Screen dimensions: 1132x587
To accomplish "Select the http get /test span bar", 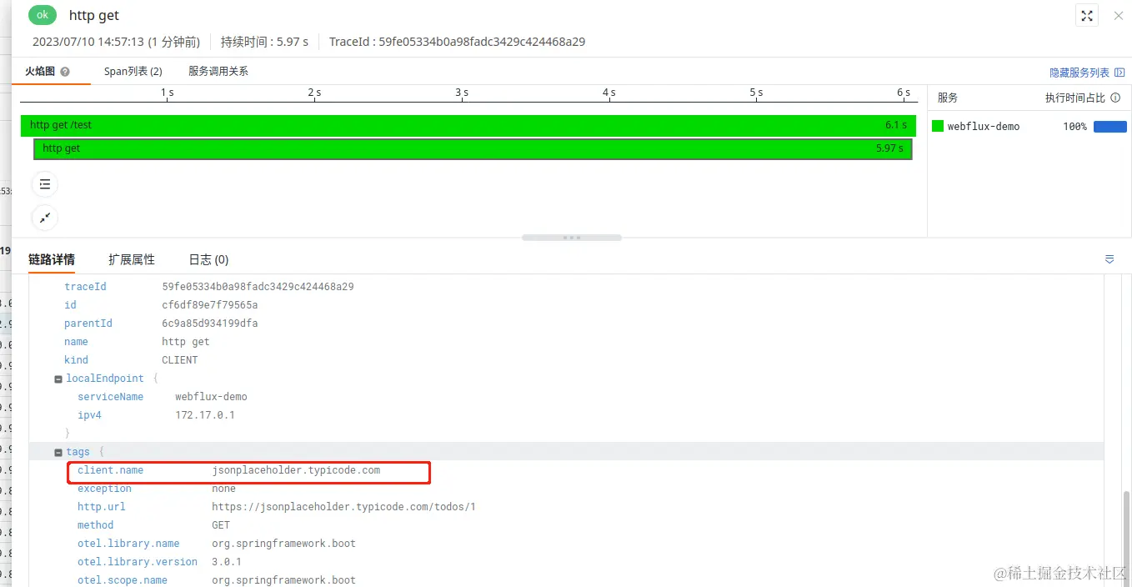I will [333, 125].
